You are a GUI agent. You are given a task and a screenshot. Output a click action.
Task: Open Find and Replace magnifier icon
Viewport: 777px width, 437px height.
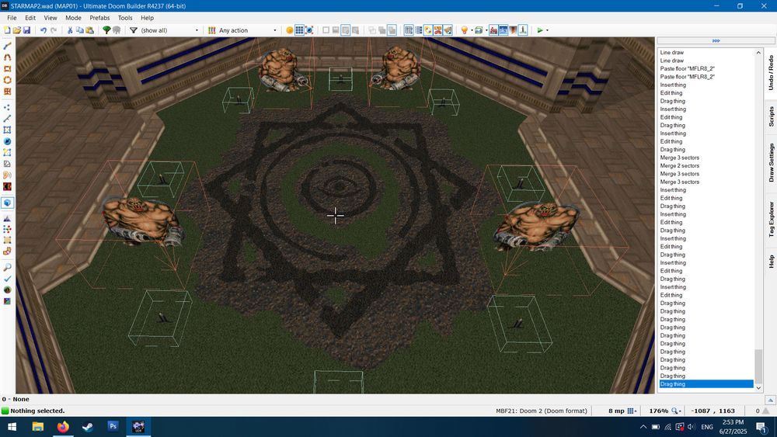(8, 267)
